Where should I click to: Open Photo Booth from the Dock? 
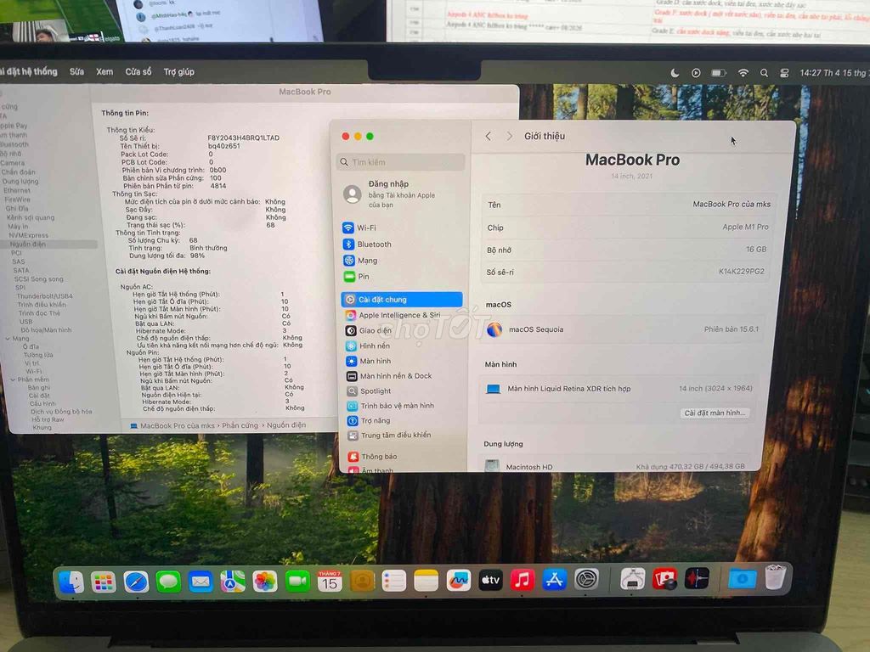coord(664,579)
